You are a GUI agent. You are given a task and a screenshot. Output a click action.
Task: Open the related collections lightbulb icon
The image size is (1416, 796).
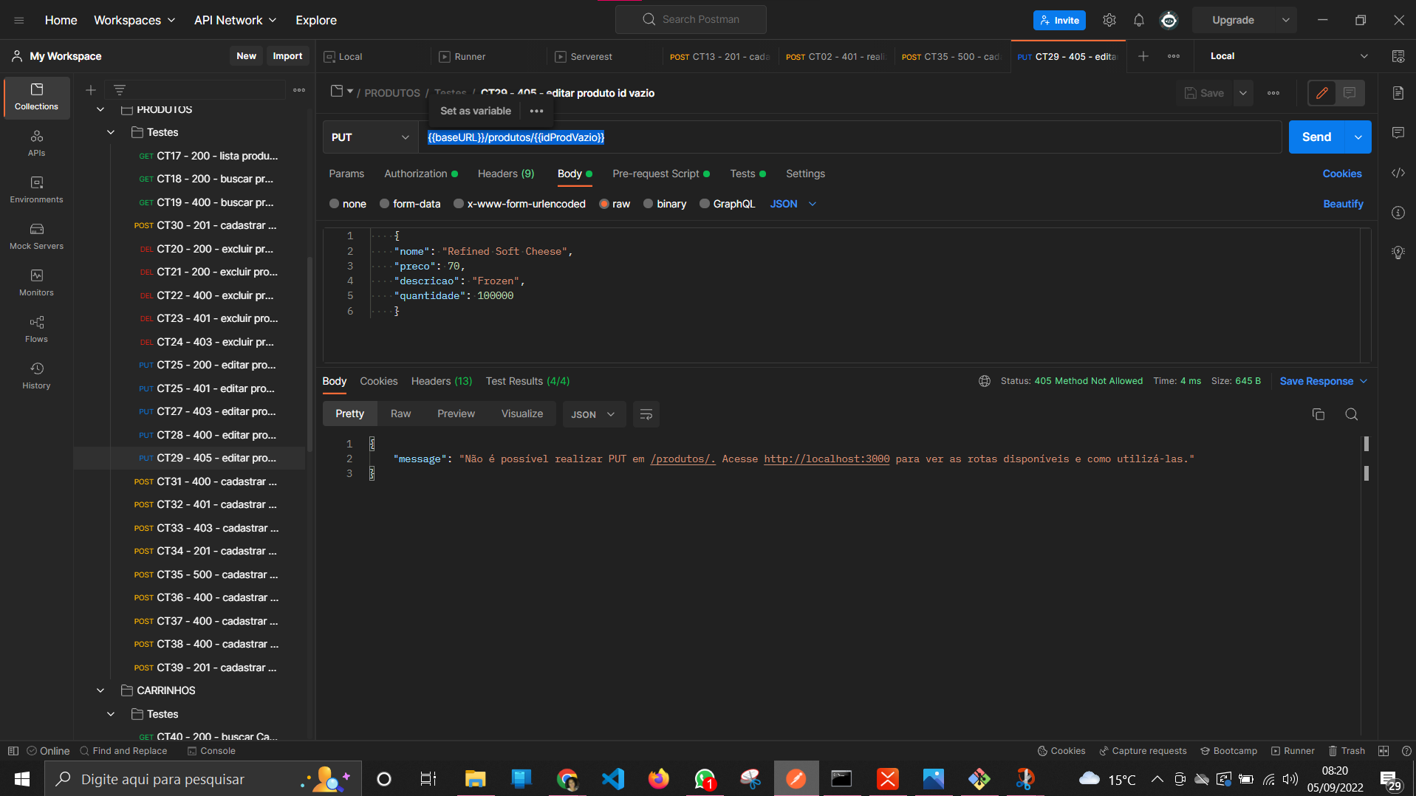pyautogui.click(x=1398, y=253)
